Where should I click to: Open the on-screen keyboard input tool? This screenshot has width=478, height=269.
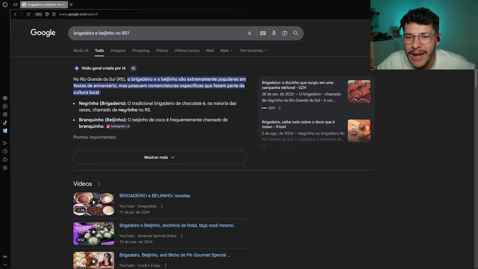point(263,33)
